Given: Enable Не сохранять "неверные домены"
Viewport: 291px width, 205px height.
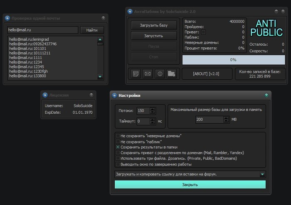Looking at the screenshot, I should coord(118,136).
